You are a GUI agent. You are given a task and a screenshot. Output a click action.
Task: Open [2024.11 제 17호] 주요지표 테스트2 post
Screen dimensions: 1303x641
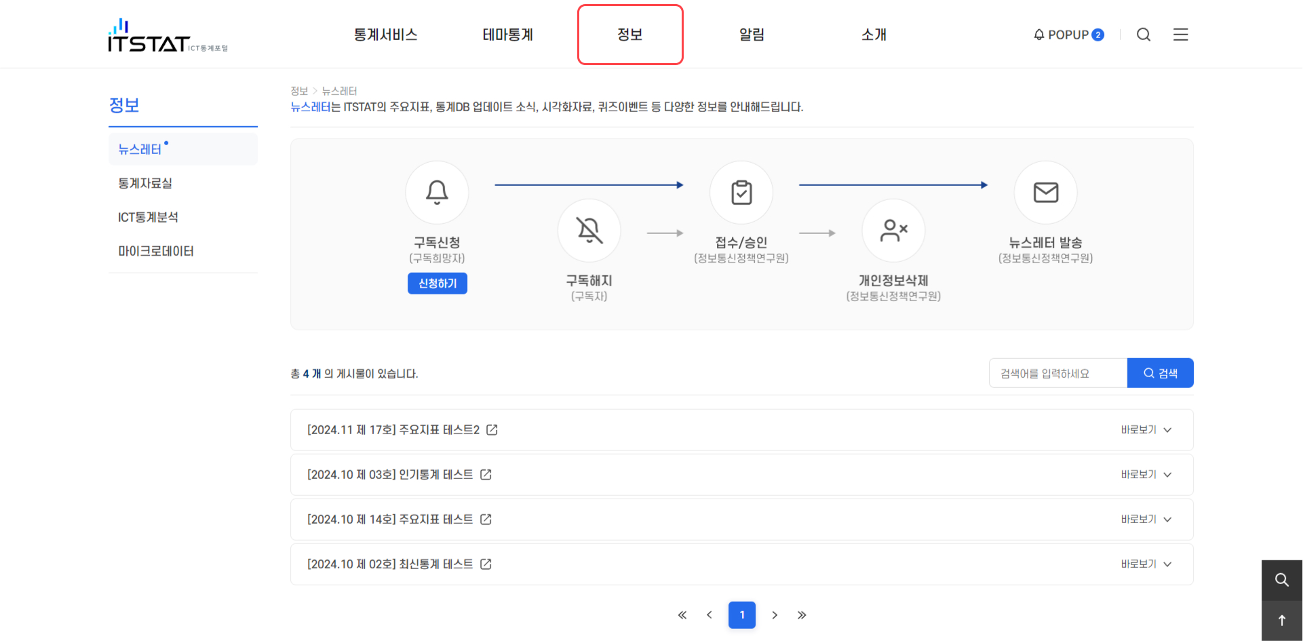(x=393, y=430)
